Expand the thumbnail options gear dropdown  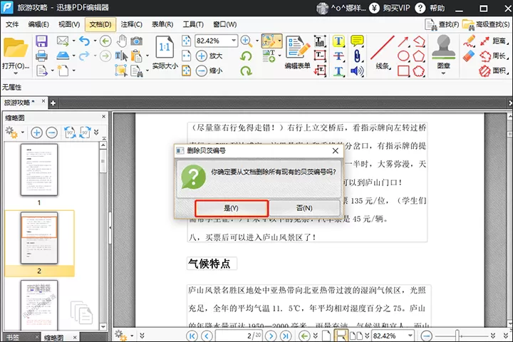tap(23, 133)
